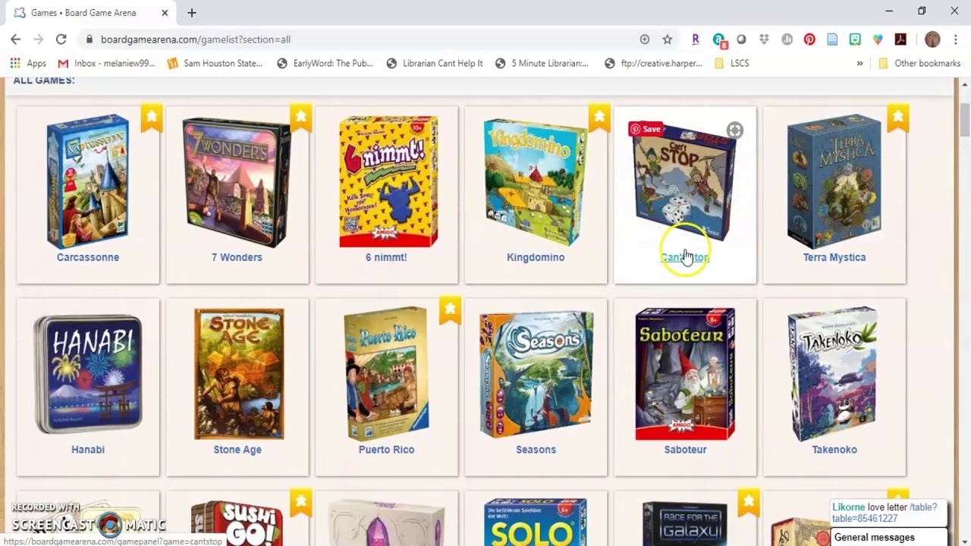Open the Dropbox extension
Screen dimensions: 971x546
(x=764, y=39)
